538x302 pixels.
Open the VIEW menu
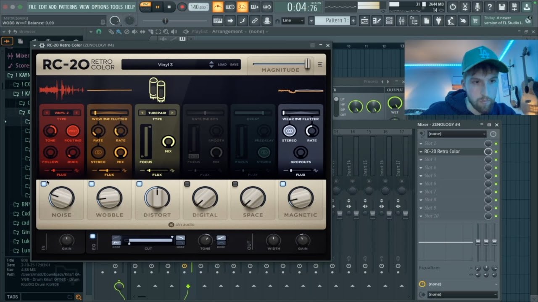[x=84, y=7]
